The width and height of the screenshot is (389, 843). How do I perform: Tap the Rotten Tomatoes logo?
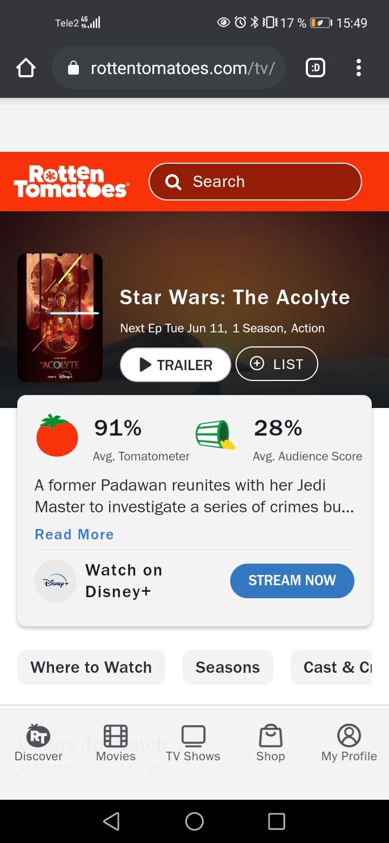click(71, 182)
